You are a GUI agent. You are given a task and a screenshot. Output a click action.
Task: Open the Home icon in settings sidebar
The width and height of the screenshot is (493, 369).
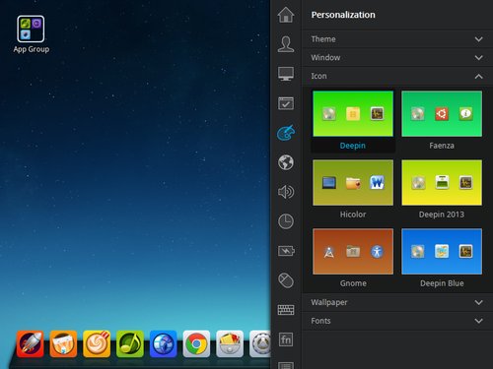[x=286, y=15]
